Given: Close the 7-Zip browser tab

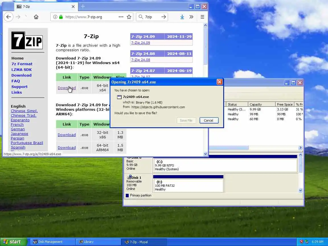Looking at the screenshot, I should [x=73, y=7].
